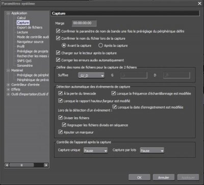Select Après la capture radio button
Screen dimensions: 204x185
100,45
